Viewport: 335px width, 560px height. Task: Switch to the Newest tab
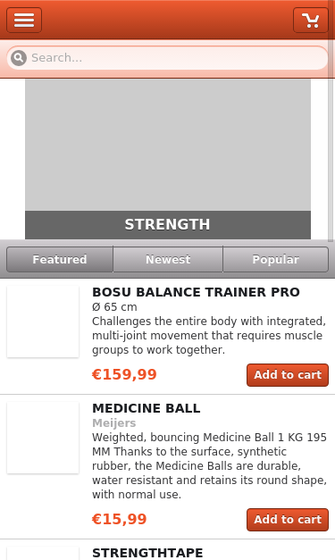coord(168,259)
